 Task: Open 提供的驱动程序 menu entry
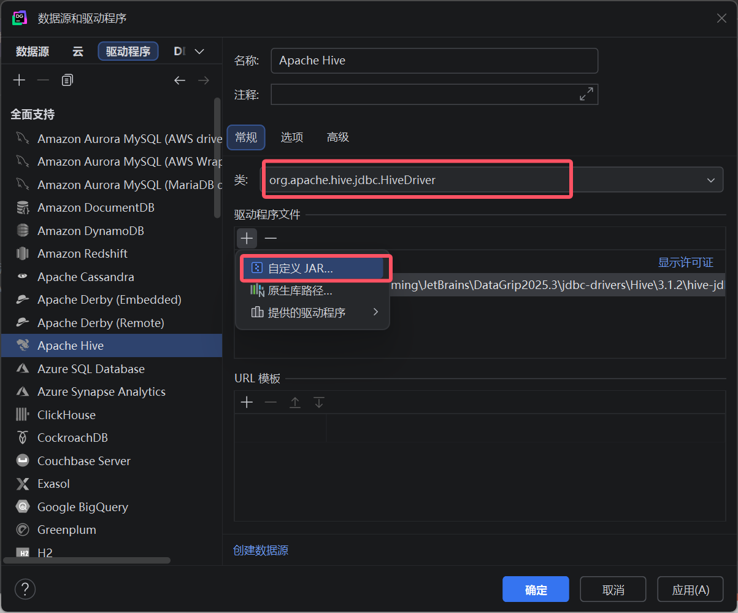pos(312,312)
